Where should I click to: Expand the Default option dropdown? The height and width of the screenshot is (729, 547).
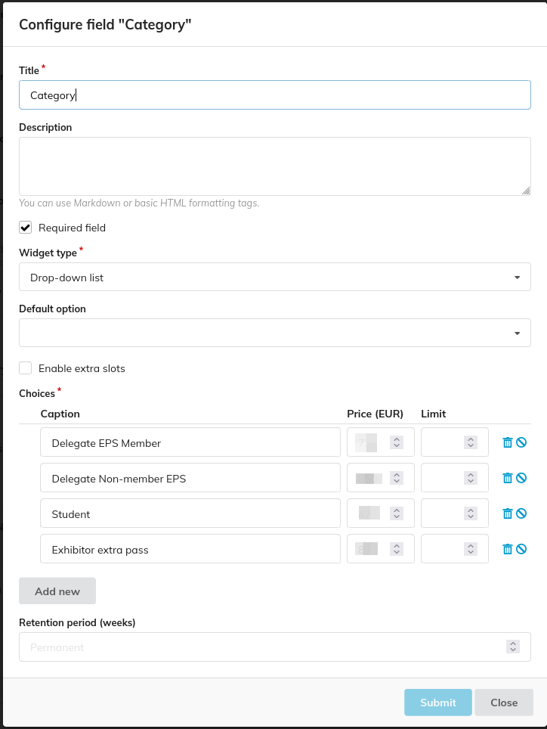pos(274,333)
